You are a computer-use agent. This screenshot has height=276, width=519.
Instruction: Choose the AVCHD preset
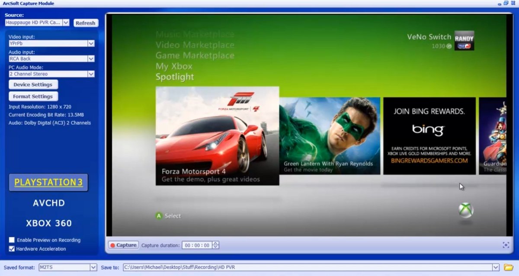tap(49, 203)
